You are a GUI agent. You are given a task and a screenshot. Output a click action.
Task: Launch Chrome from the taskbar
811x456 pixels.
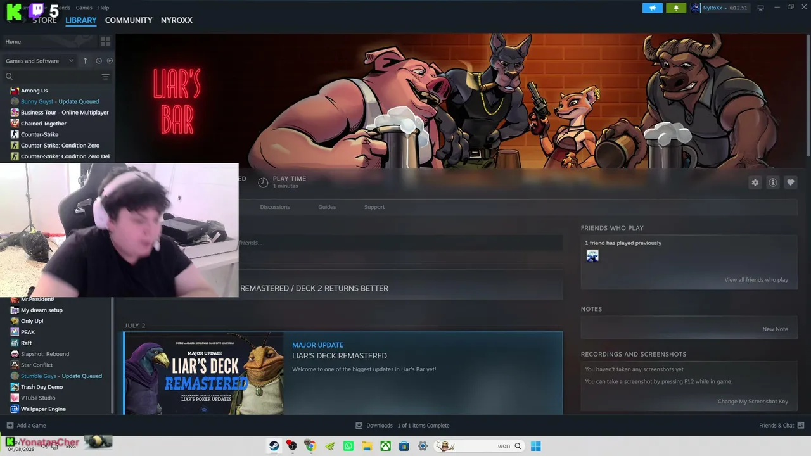(x=310, y=446)
